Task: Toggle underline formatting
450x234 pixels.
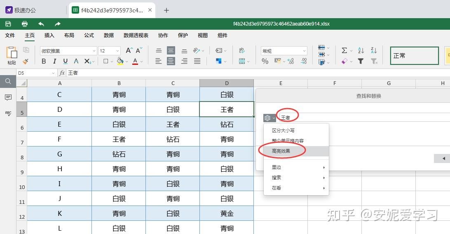Action: (x=66, y=61)
